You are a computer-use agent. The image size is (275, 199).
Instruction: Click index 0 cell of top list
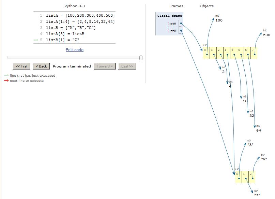pyautogui.click(x=206, y=53)
